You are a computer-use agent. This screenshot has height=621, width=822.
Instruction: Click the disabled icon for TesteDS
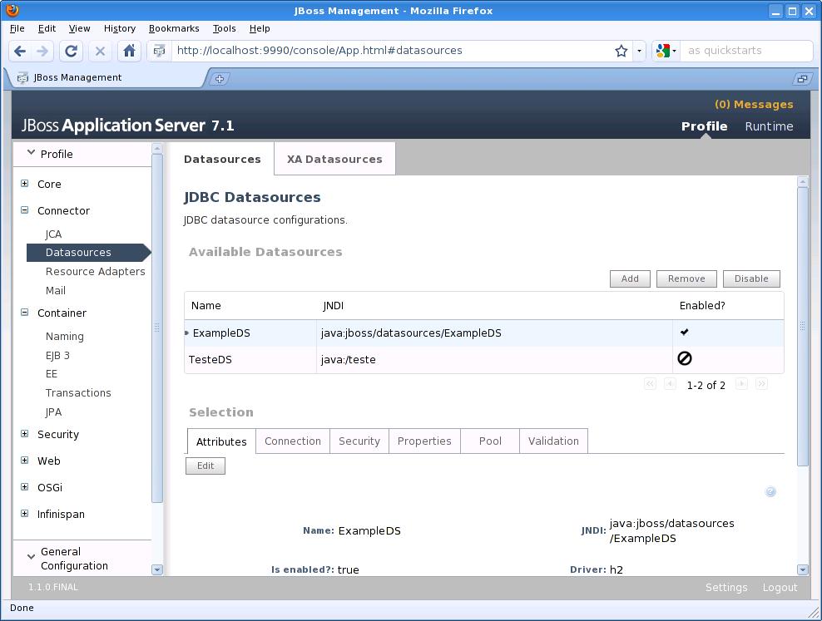pos(685,358)
